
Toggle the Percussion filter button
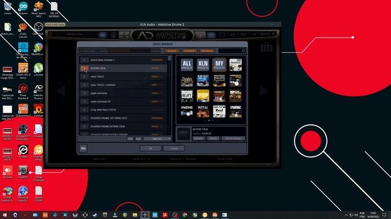(x=207, y=50)
